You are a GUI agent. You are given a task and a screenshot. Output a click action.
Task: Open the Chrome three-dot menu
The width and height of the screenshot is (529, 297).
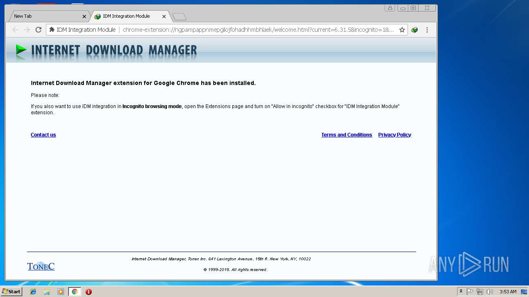coord(427,30)
